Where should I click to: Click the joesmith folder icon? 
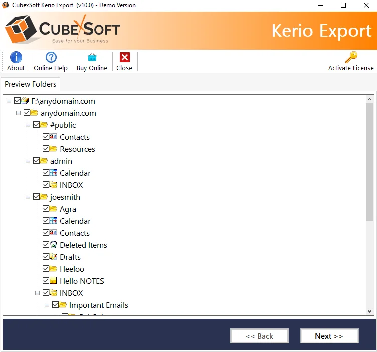[x=44, y=197]
